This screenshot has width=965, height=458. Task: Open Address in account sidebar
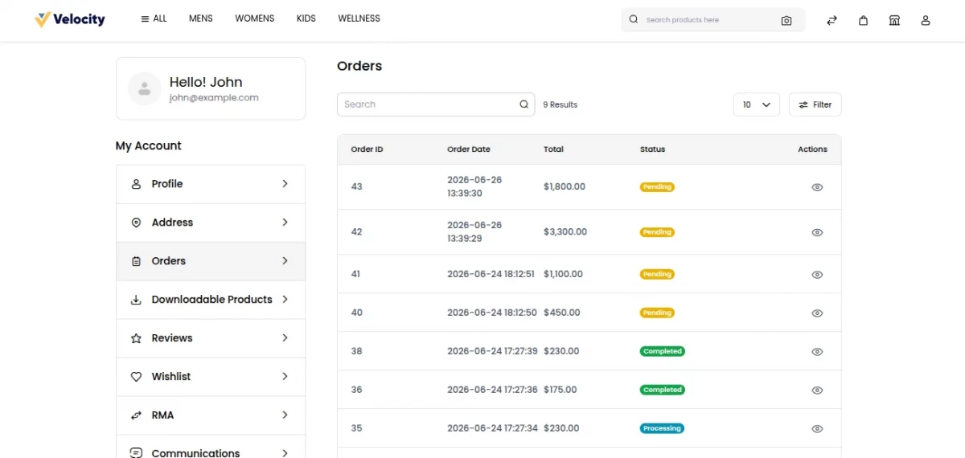211,223
